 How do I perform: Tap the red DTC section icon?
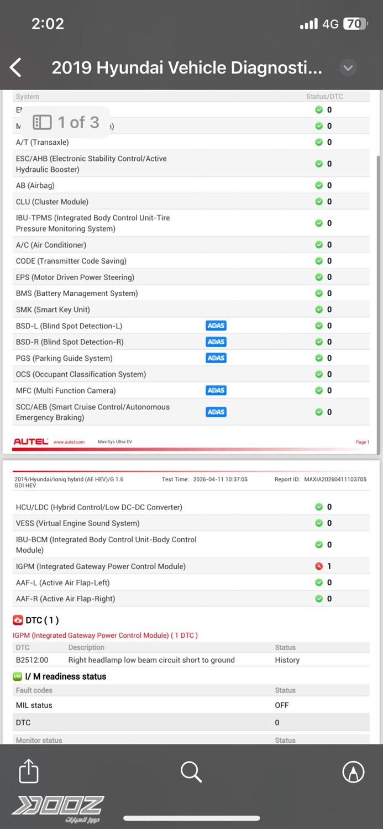pyautogui.click(x=18, y=620)
